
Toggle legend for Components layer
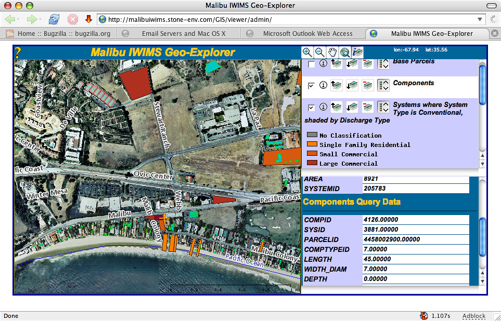(383, 85)
